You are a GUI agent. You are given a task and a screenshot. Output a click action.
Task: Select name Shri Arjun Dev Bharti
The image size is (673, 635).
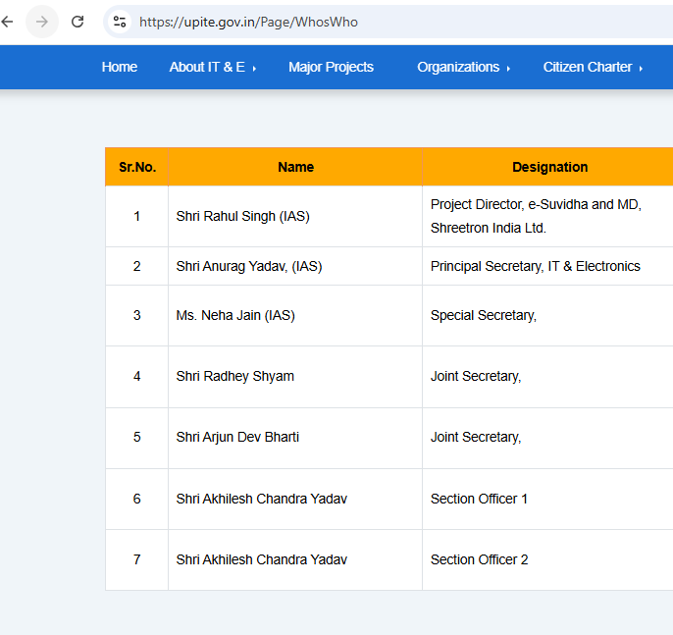237,437
